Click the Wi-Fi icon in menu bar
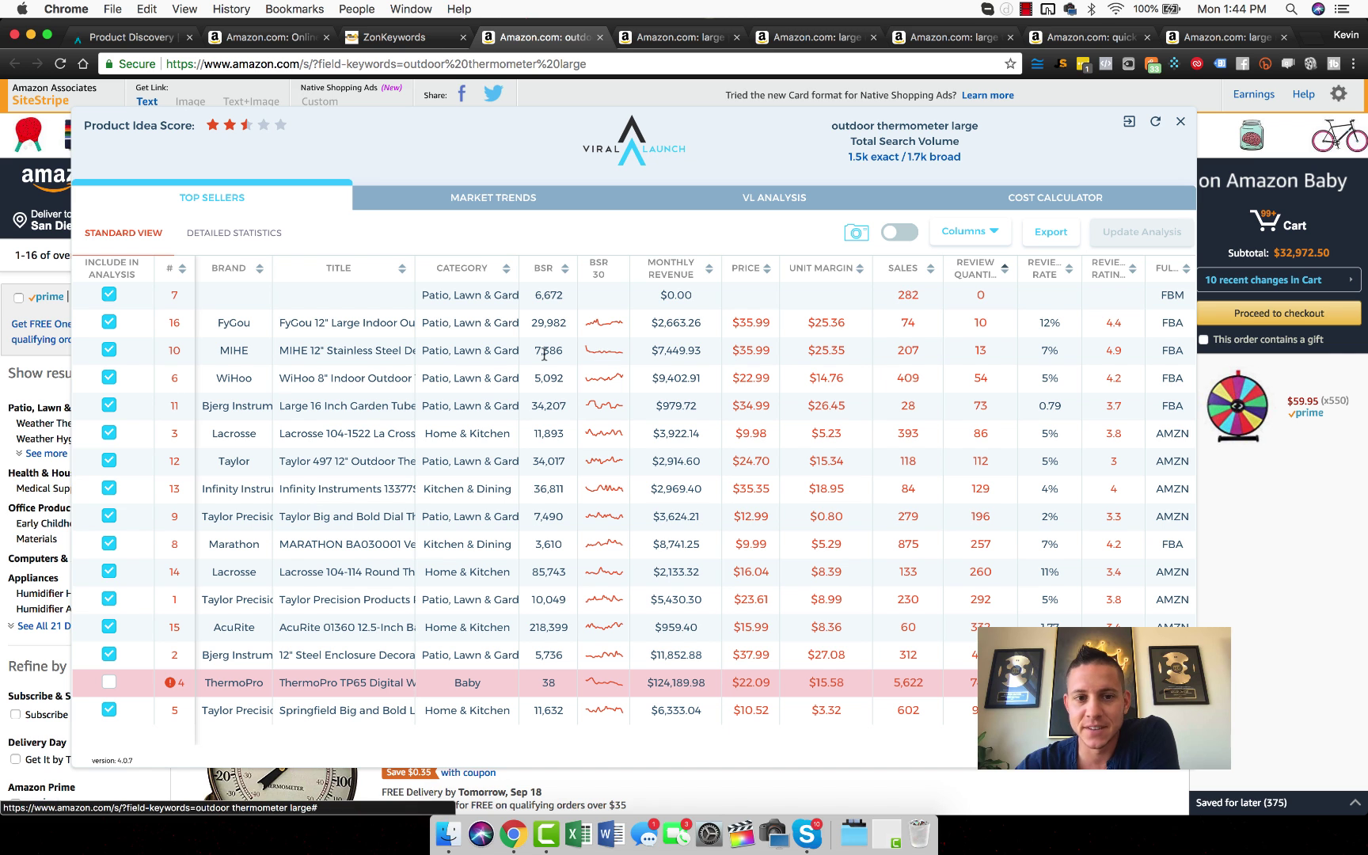Screen dimensions: 1368x855 pos(1115,9)
